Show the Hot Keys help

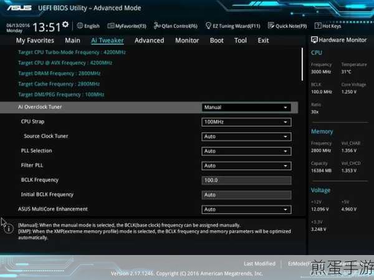[x=328, y=26]
